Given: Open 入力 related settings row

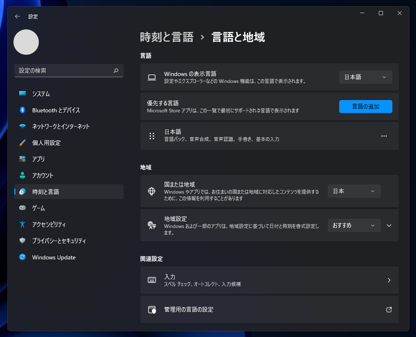Looking at the screenshot, I should coord(269,280).
